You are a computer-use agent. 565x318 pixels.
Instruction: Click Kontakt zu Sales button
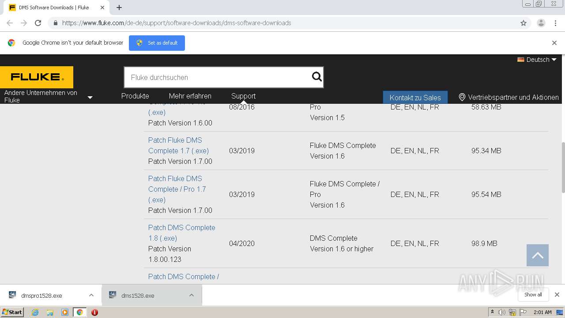point(415,98)
